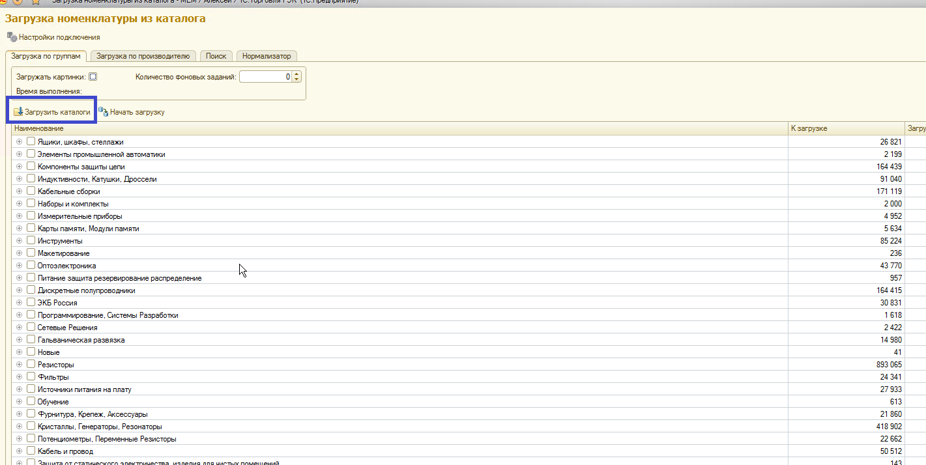Click the favorites star in title bar
Image resolution: width=926 pixels, height=465 pixels.
36,2
